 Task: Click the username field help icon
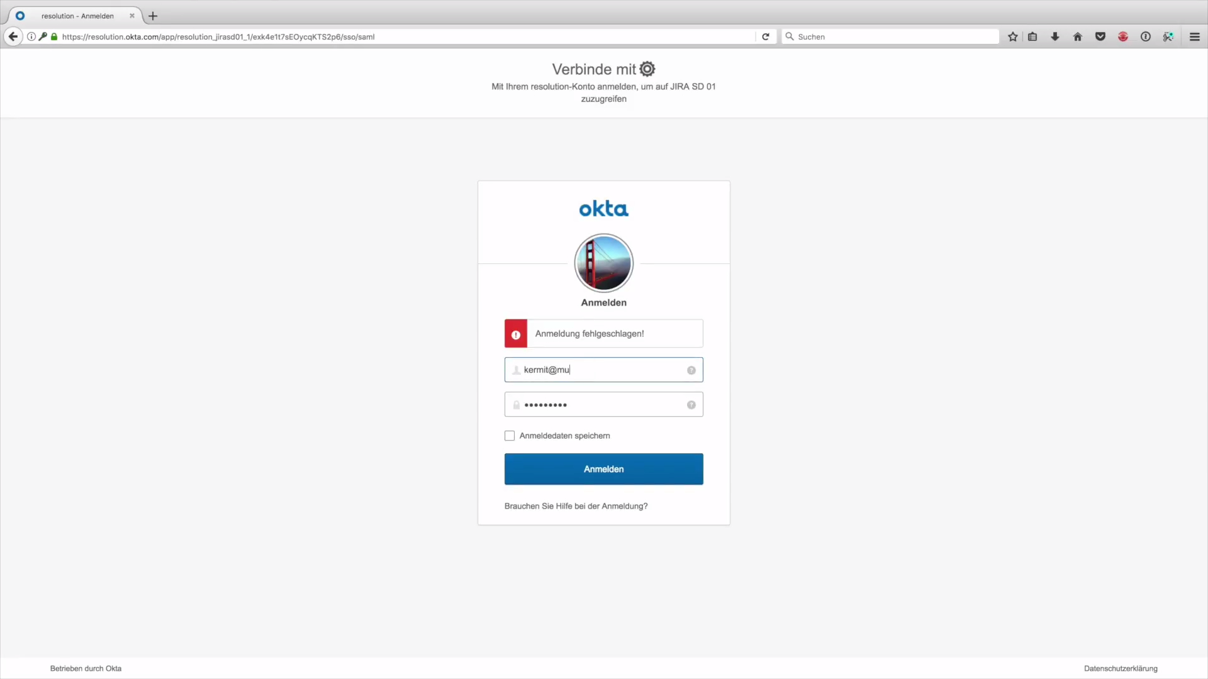coord(691,370)
